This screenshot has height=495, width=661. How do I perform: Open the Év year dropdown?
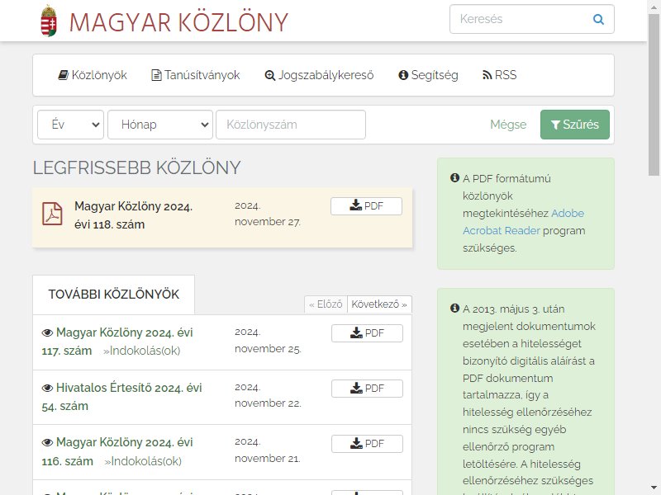[x=70, y=125]
